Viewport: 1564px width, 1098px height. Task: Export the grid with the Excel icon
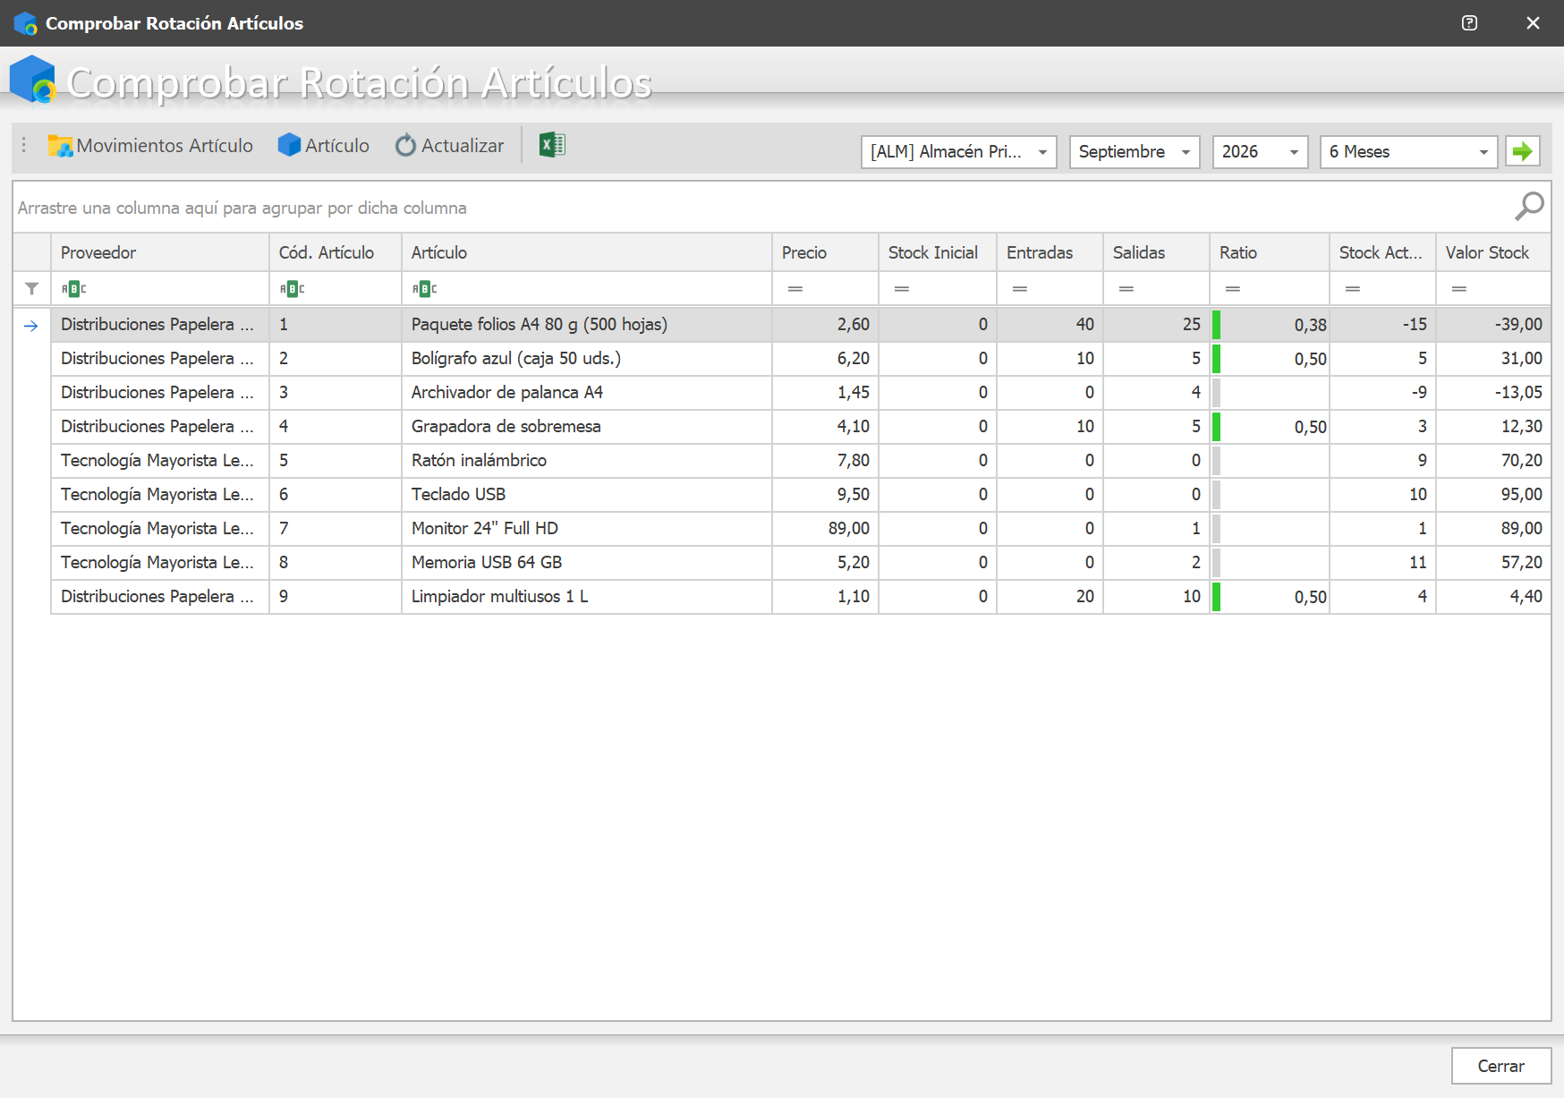click(552, 145)
